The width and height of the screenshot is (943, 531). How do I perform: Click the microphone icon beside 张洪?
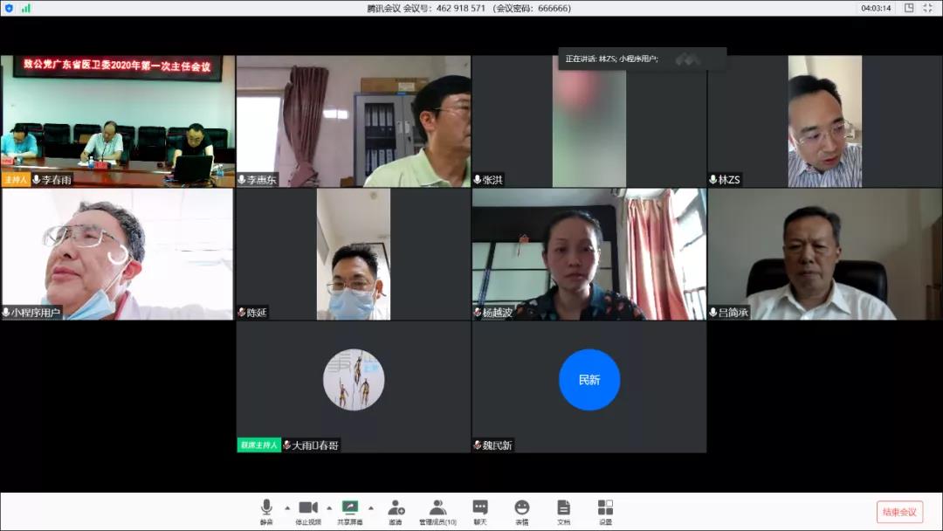[x=478, y=179]
